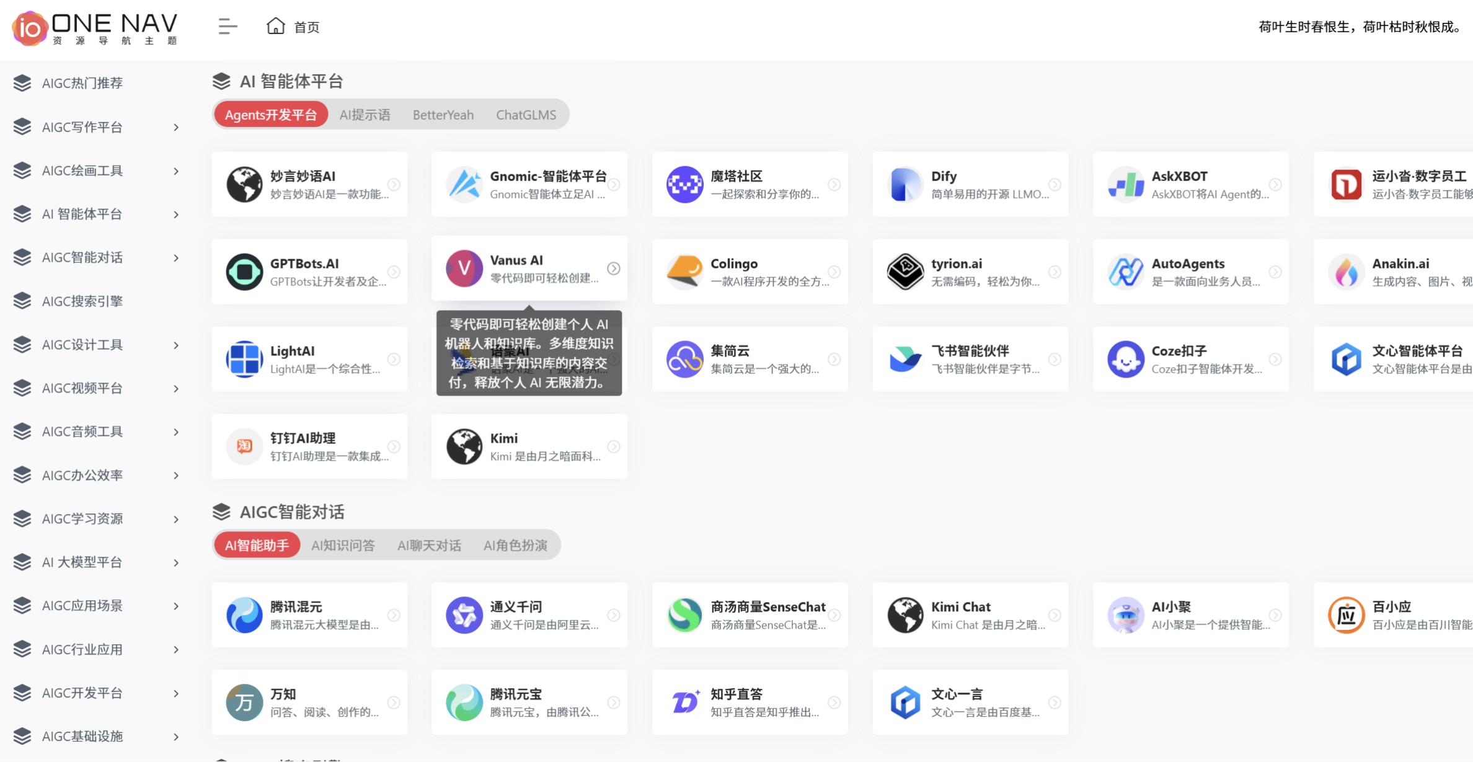Open the 首页 home link

[293, 27]
